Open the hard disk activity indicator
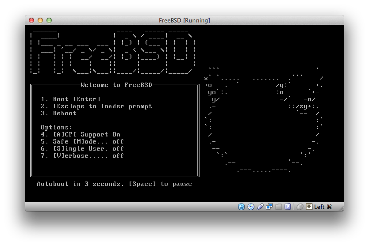 [241, 207]
